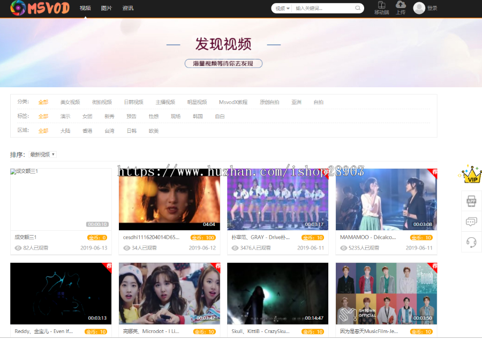Click the MAMAMOO - Décalco... title link
482x340 pixels.
point(368,237)
